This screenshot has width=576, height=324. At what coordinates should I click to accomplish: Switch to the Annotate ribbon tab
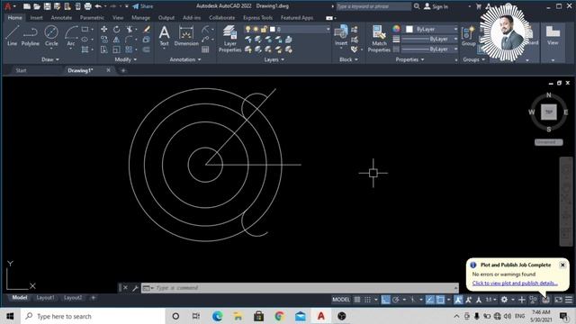tap(61, 18)
